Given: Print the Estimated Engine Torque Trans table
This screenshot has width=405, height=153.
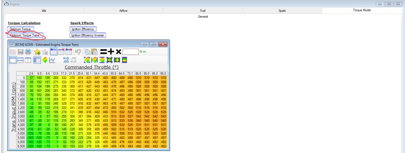Looking at the screenshot, I should click(28, 51).
